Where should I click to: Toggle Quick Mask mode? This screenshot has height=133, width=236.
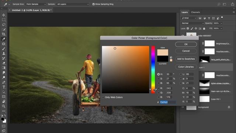click(x=4, y=126)
